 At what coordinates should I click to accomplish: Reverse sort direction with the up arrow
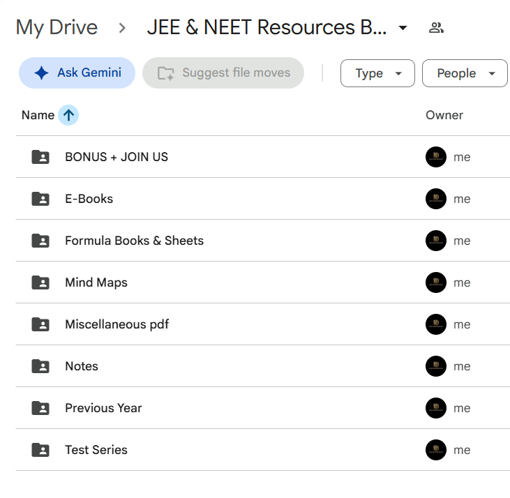[68, 115]
